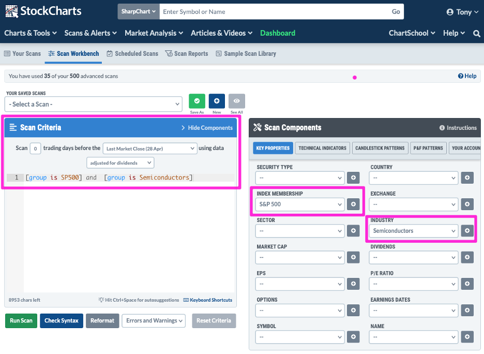Open adjusted for dividends dropdown
This screenshot has width=484, height=354.
120,163
